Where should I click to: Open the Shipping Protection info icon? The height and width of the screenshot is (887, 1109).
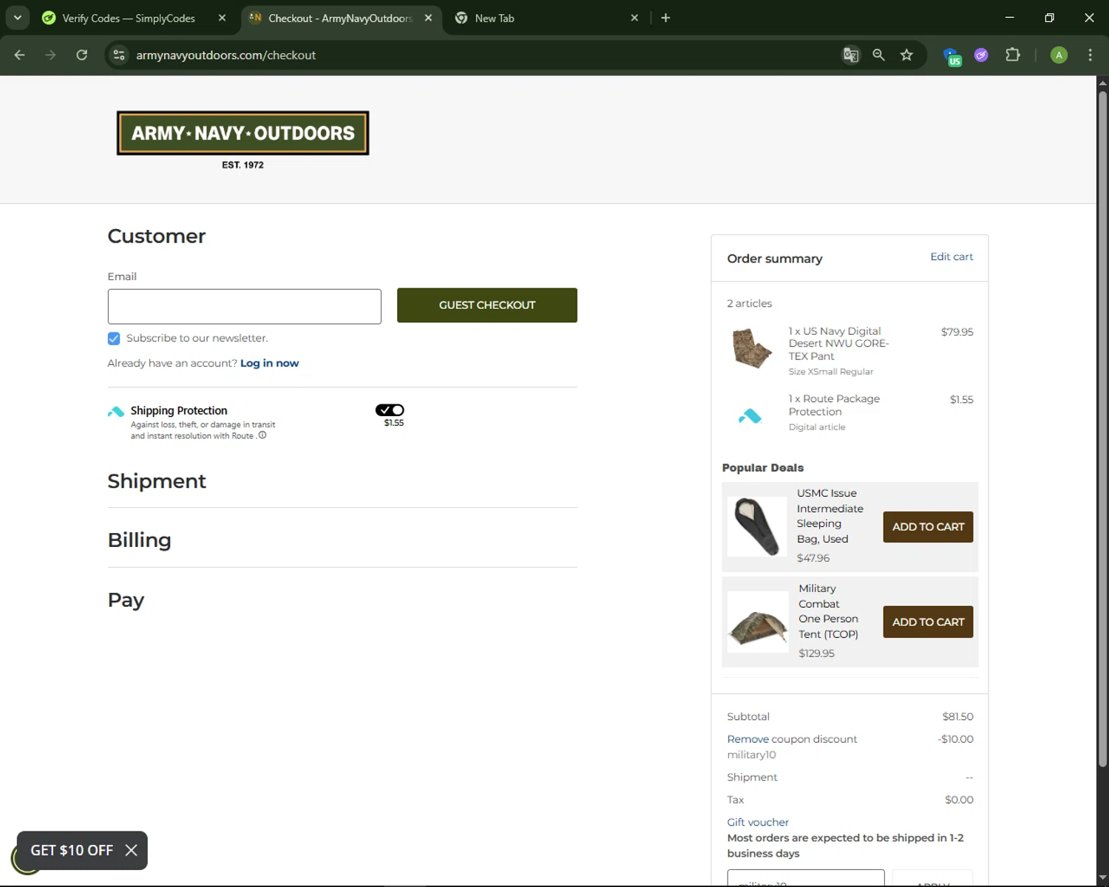(x=262, y=435)
